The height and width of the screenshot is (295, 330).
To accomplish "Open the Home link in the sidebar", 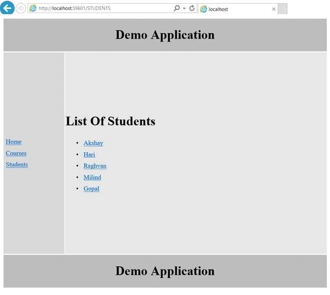I will tap(14, 141).
